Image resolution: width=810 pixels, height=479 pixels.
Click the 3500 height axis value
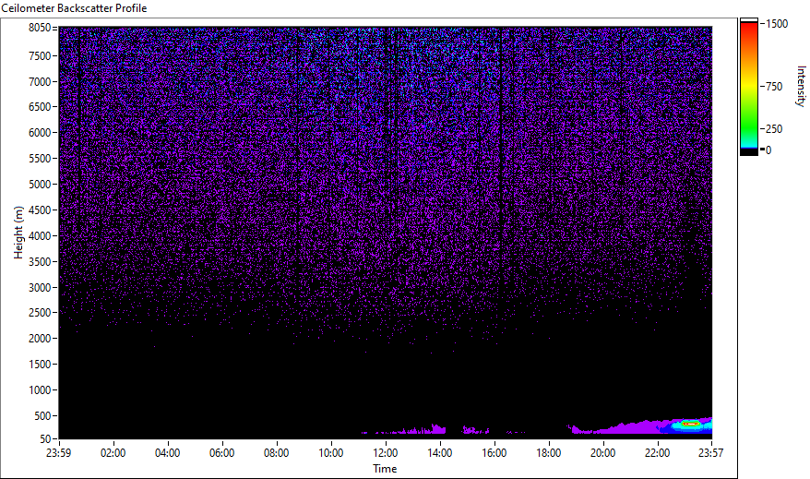point(40,262)
